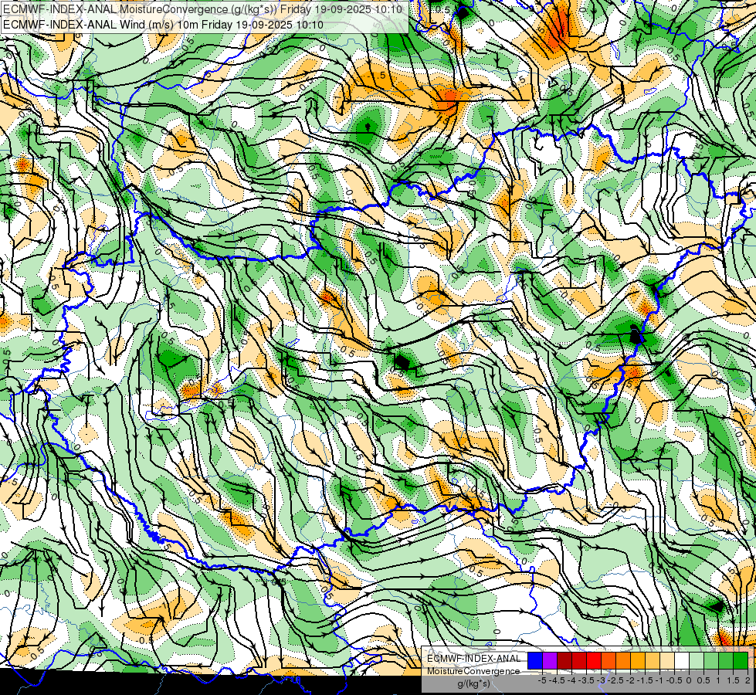The height and width of the screenshot is (695, 756).
Task: Click the lightest green legend swatch after 0
Action: (x=697, y=660)
